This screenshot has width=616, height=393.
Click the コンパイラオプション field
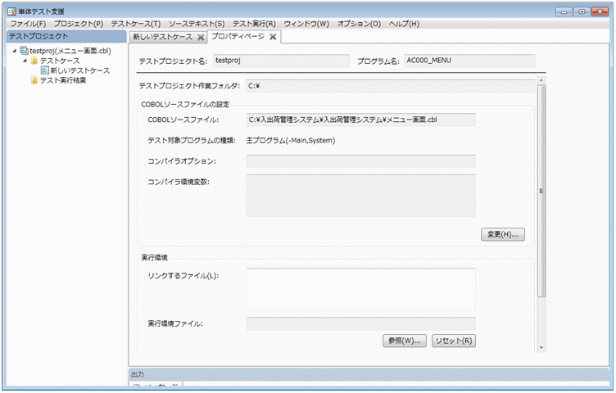[360, 161]
